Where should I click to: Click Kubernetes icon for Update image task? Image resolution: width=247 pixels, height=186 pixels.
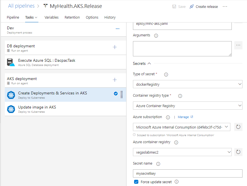point(11,109)
